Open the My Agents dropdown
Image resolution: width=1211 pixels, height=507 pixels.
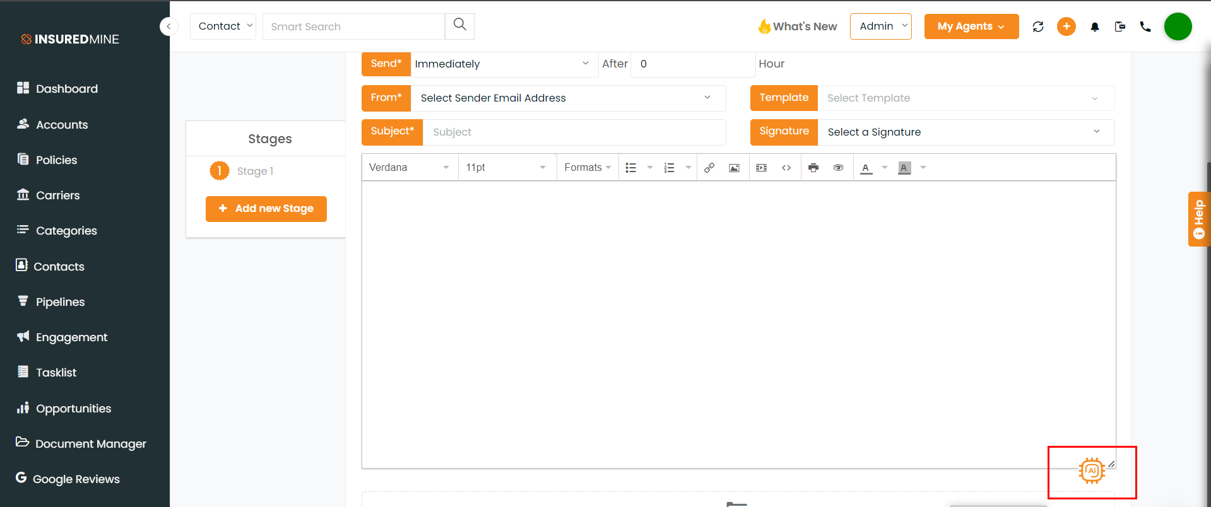pos(971,26)
